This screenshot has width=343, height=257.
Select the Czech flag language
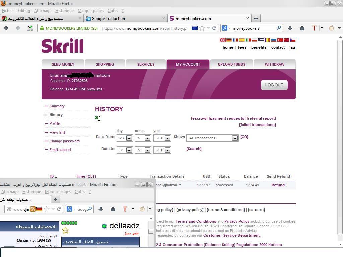click(x=293, y=40)
